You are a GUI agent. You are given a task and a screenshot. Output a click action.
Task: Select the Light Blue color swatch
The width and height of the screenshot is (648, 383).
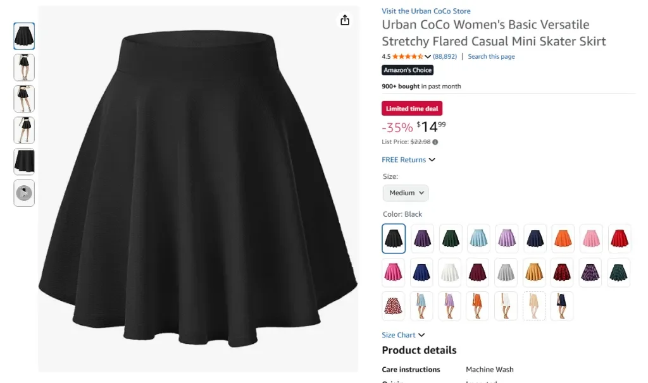coord(478,239)
